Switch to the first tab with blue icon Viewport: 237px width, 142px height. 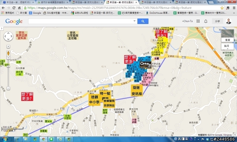coord(19,3)
